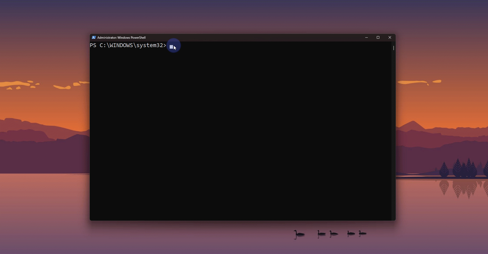Click the "PS" text at the prompt start
Image resolution: width=488 pixels, height=254 pixels.
click(x=93, y=45)
